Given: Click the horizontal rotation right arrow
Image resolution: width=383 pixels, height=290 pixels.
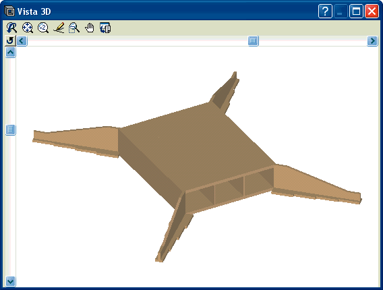Looking at the screenshot, I should (x=372, y=40).
